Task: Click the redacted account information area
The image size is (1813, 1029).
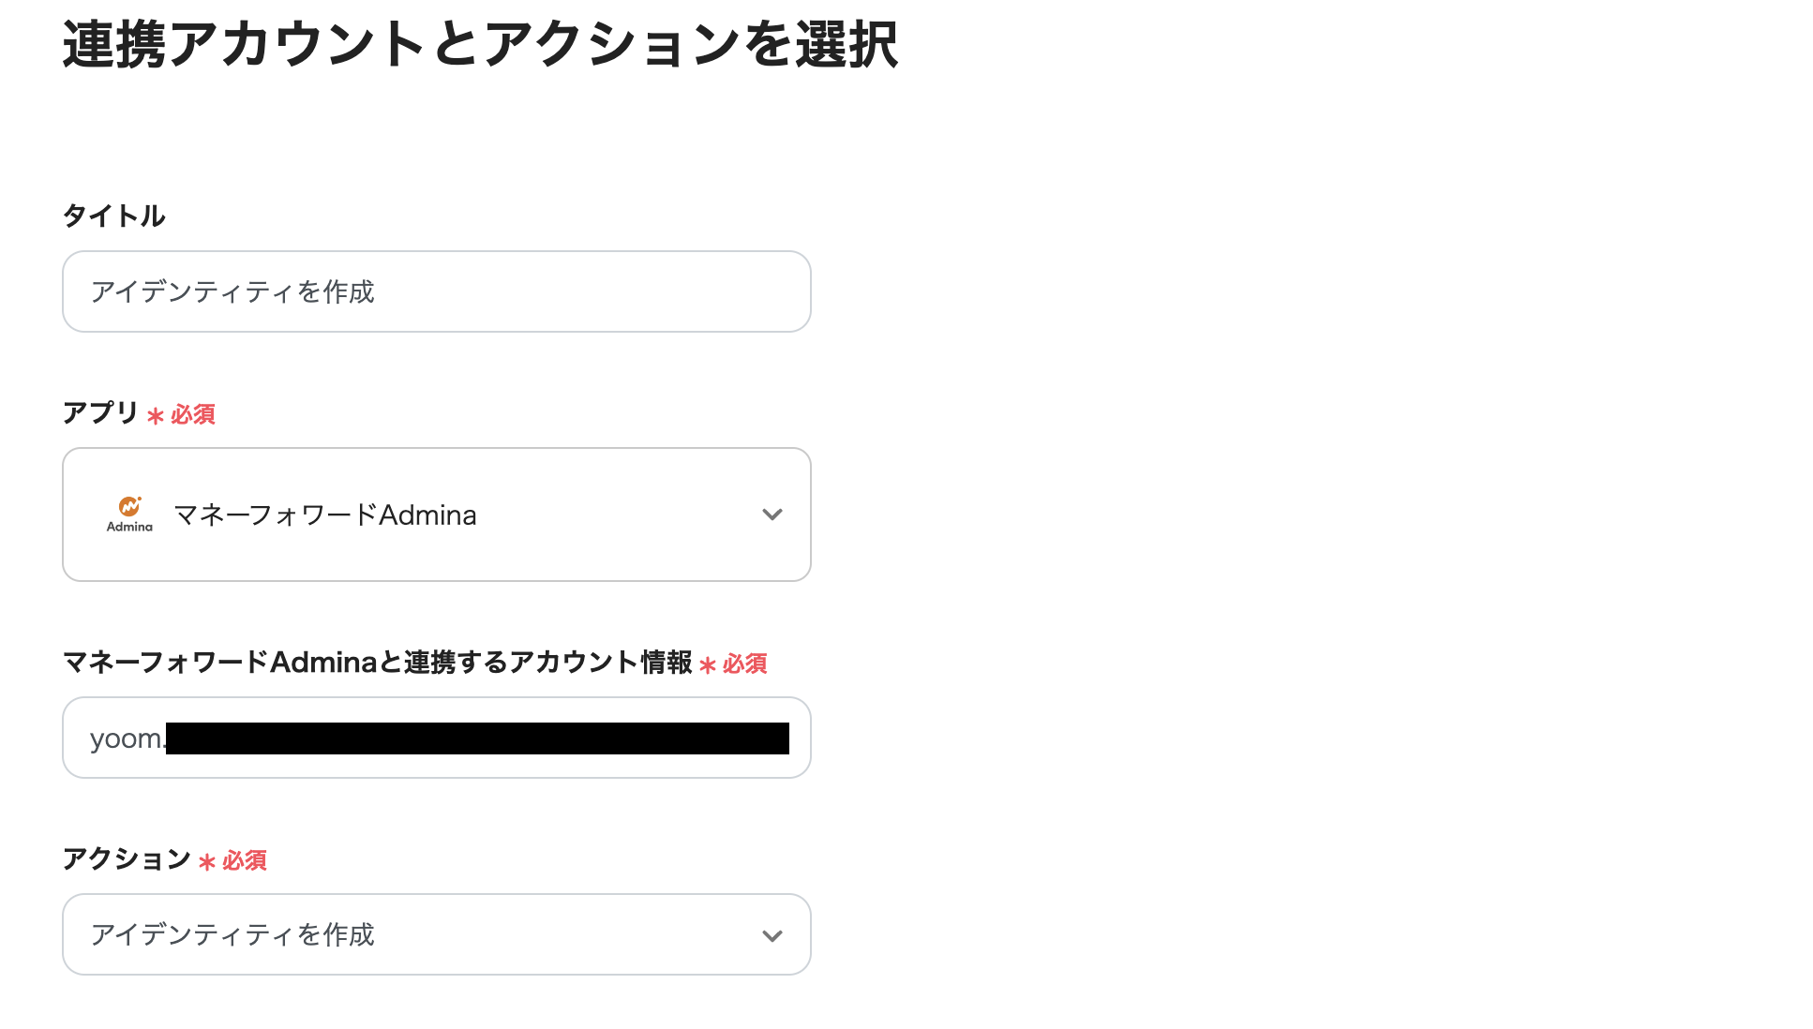Action: [478, 738]
